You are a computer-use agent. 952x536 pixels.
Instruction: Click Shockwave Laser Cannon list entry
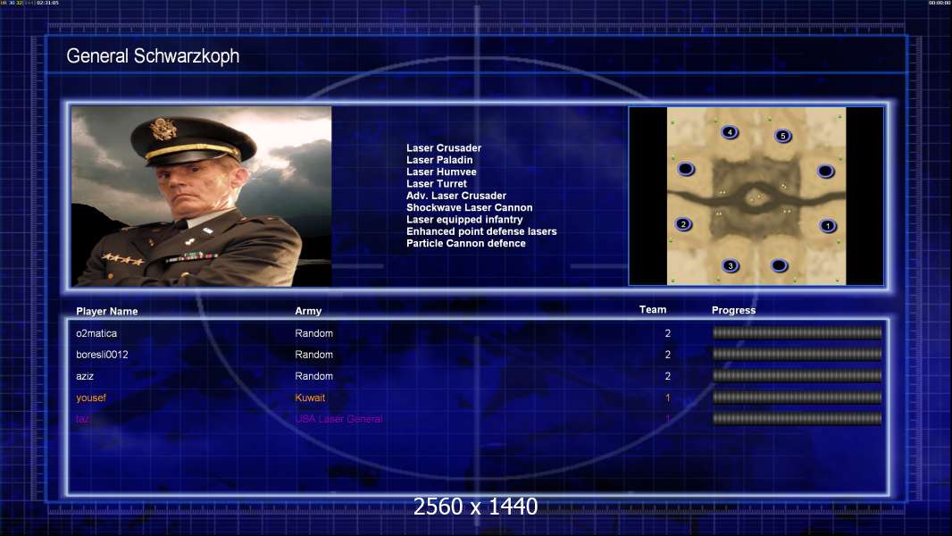(x=470, y=207)
